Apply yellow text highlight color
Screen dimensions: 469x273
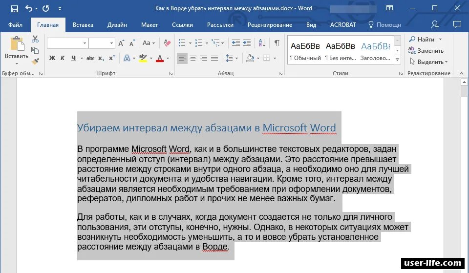[143, 58]
